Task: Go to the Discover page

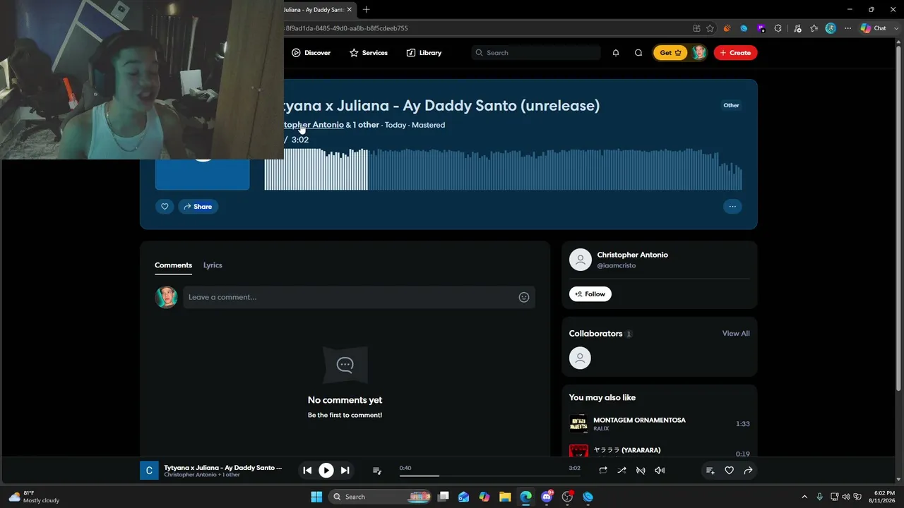Action: click(311, 53)
